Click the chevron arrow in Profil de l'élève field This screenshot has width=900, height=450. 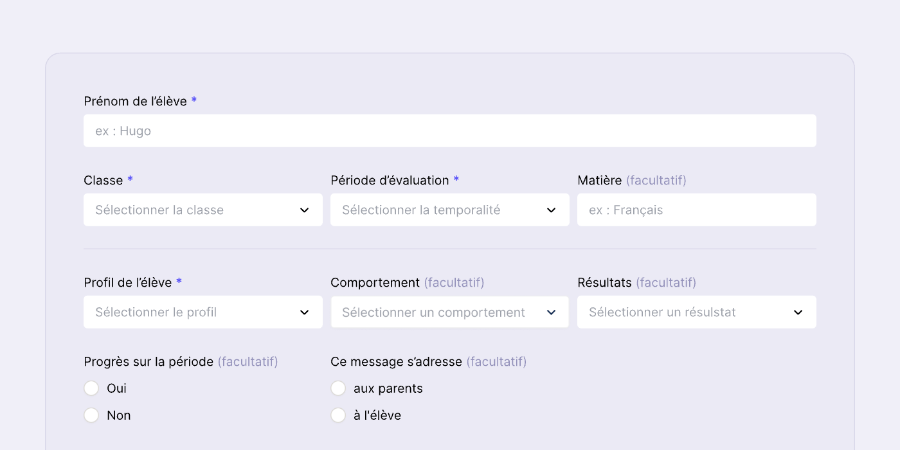tap(305, 312)
